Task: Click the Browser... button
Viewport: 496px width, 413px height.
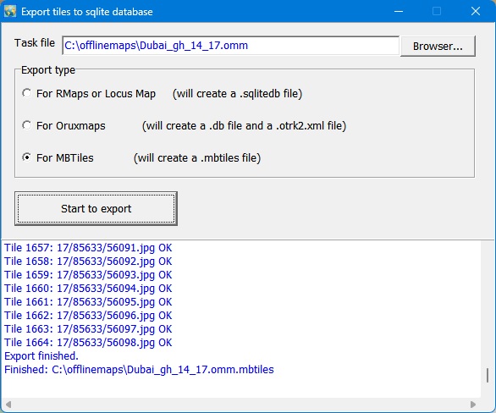Action: (438, 47)
